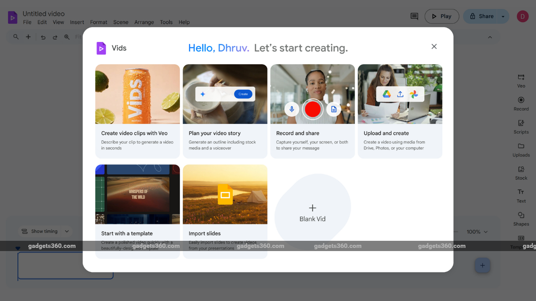Select Create video clips with Veo card
Image resolution: width=536 pixels, height=301 pixels.
tap(138, 111)
